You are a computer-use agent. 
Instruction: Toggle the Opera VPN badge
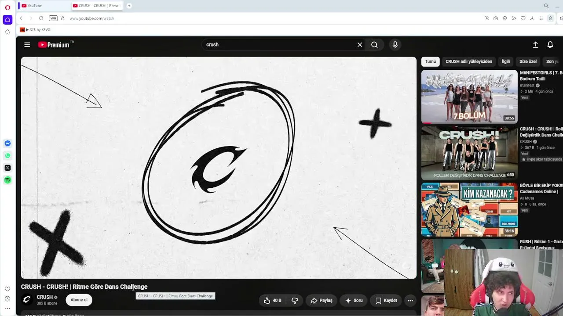click(53, 18)
